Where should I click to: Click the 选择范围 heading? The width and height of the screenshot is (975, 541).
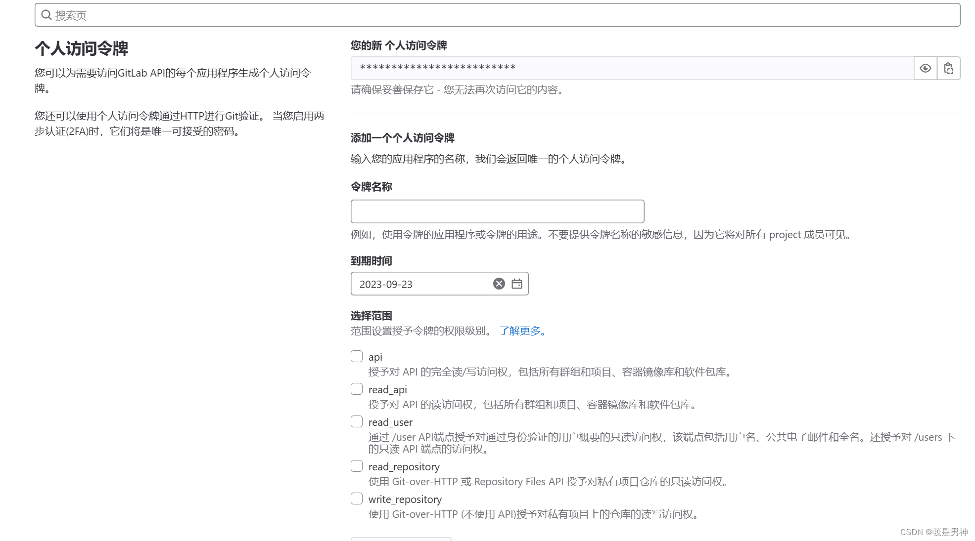click(371, 316)
